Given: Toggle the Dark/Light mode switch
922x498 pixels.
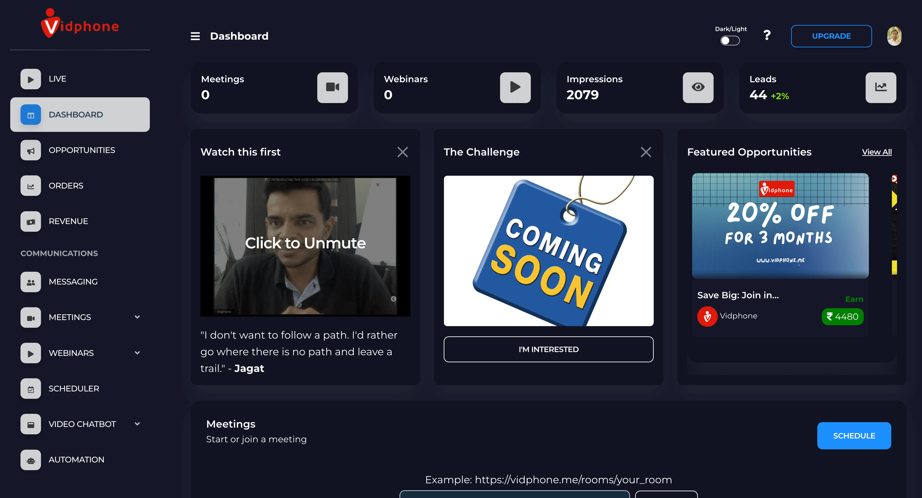Looking at the screenshot, I should (730, 41).
